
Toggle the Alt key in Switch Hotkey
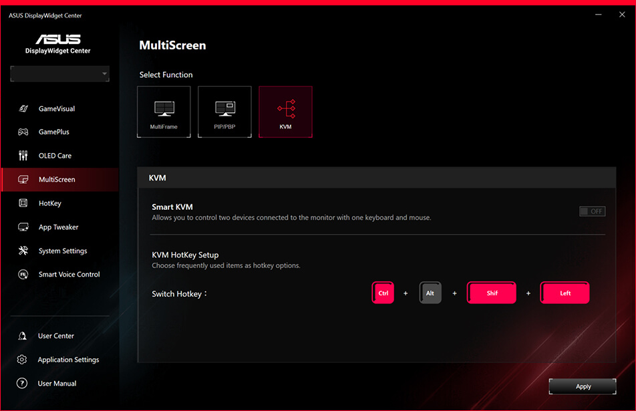pyautogui.click(x=430, y=293)
